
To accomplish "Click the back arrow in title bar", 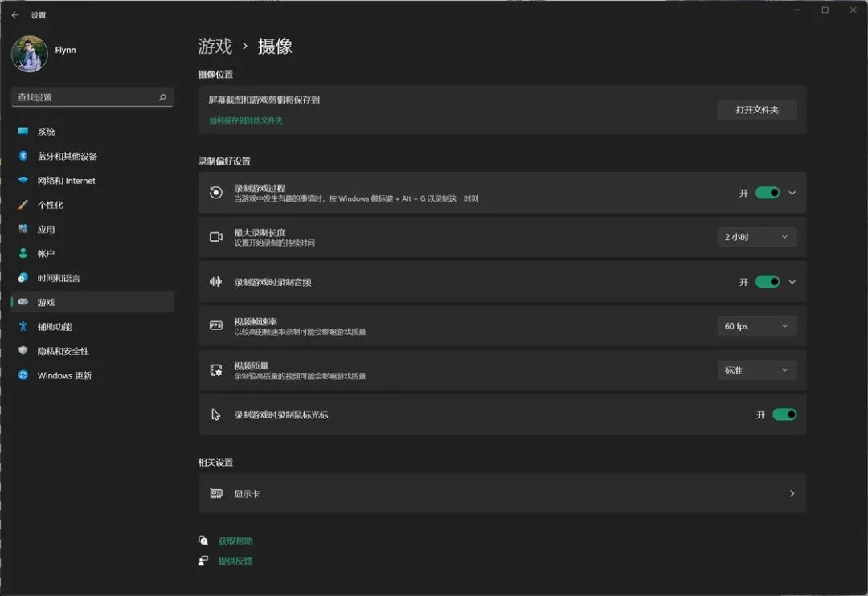I will [x=15, y=15].
